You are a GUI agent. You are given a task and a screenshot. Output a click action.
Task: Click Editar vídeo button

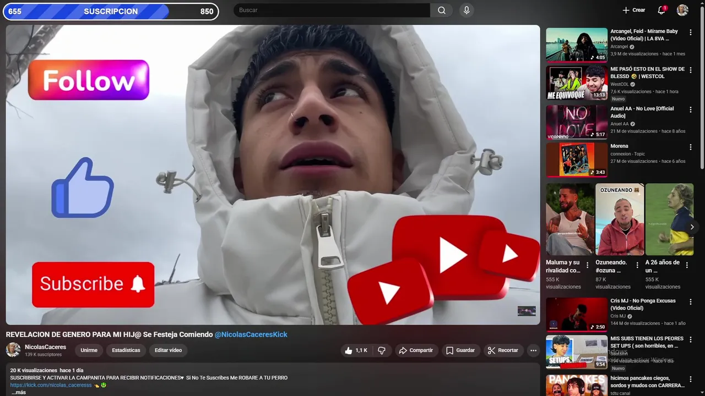(x=168, y=350)
